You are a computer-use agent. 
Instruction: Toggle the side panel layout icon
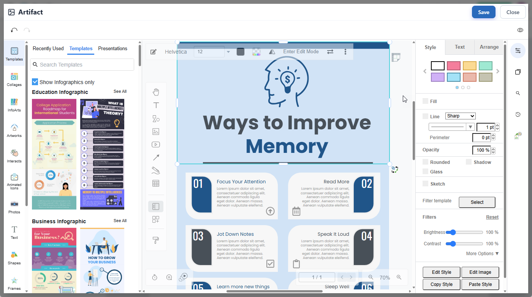[x=156, y=206]
